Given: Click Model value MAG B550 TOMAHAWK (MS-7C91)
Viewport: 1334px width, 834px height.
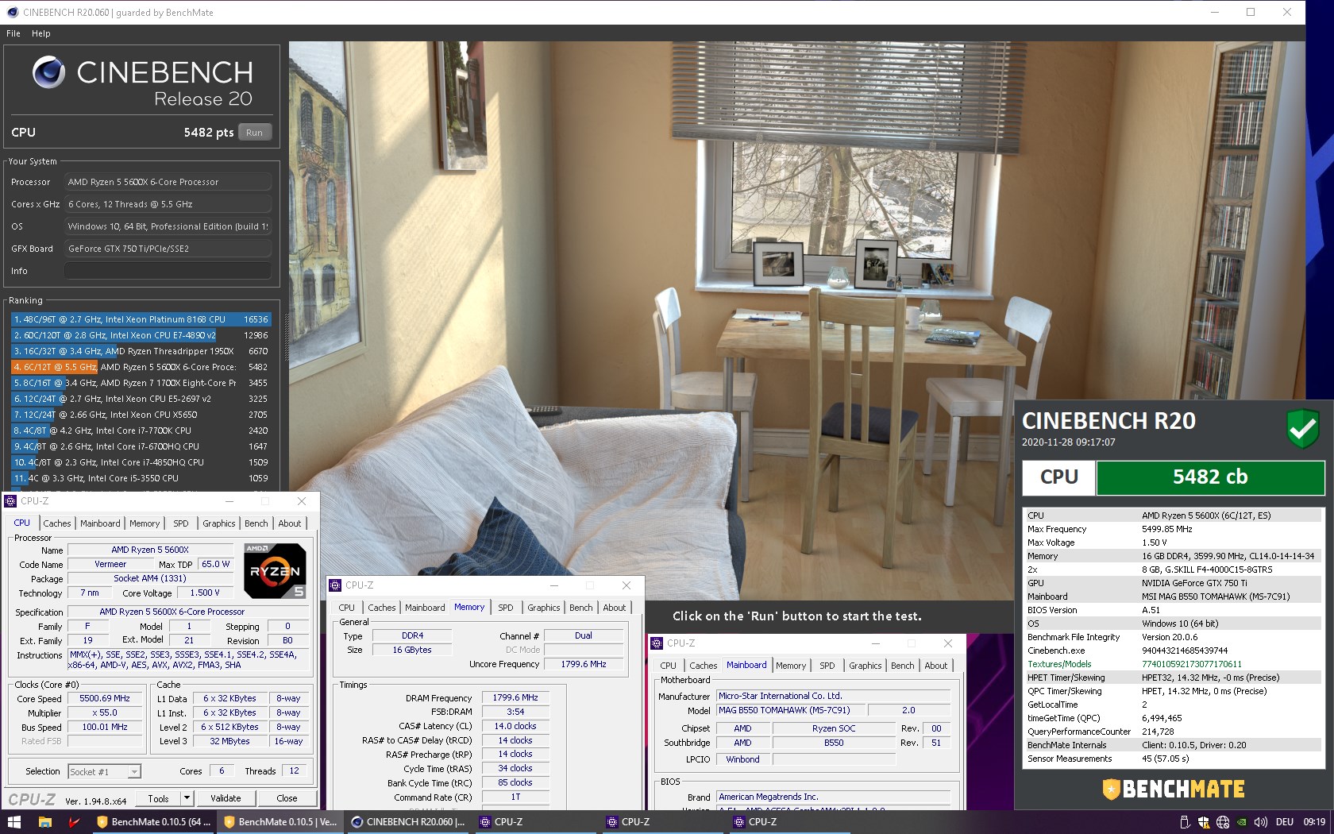Looking at the screenshot, I should click(790, 710).
